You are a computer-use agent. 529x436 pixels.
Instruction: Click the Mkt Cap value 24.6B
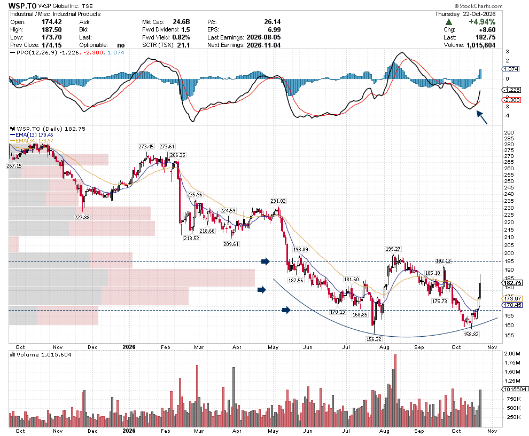[181, 22]
